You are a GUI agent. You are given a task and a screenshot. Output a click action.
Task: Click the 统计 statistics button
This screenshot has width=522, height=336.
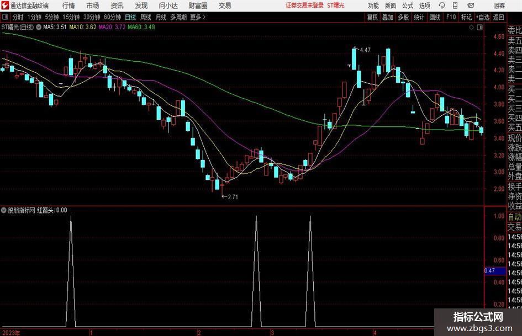pos(419,17)
